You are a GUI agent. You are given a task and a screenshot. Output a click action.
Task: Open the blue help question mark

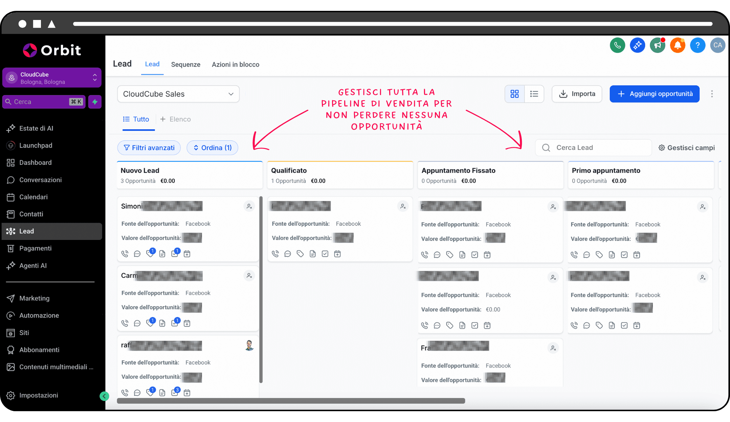(698, 45)
